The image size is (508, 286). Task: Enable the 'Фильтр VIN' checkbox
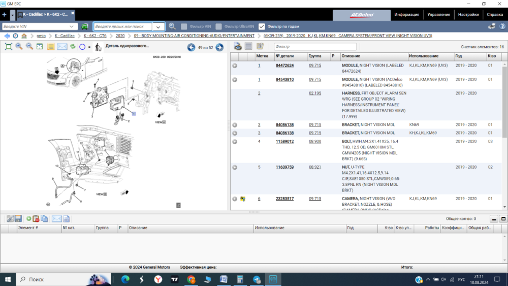(184, 26)
